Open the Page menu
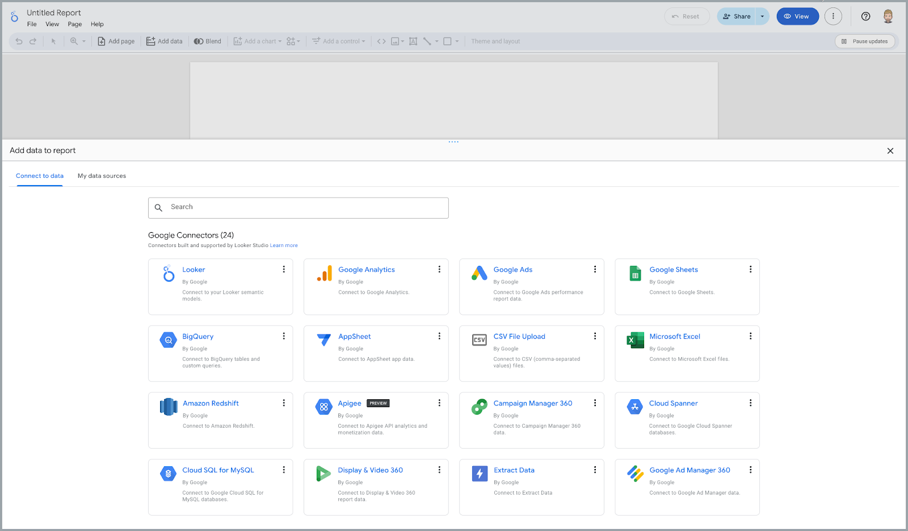Screen dimensions: 908x531 (75, 24)
